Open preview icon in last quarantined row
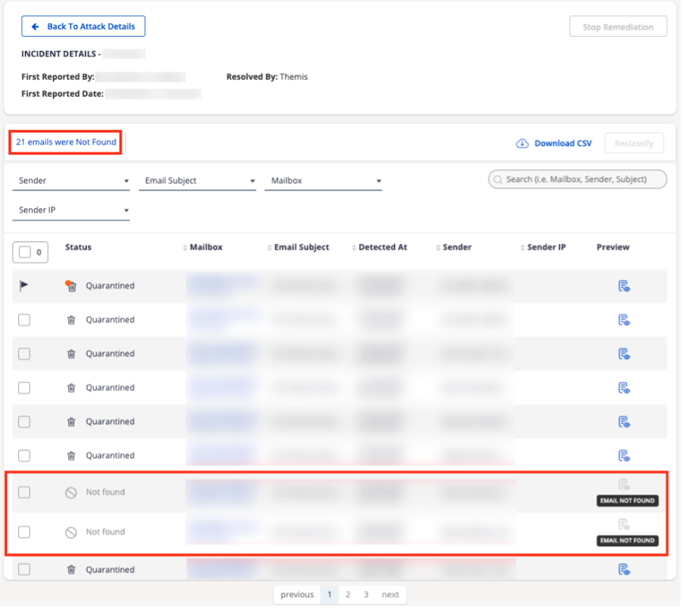 click(x=623, y=569)
